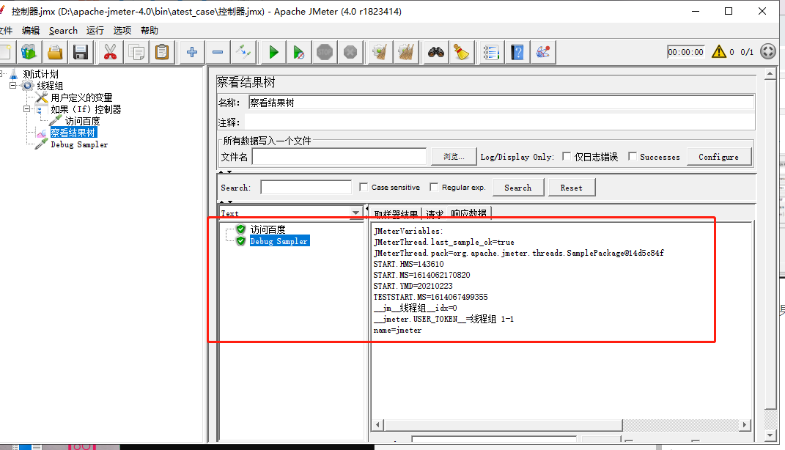Open search with binoculars icon

click(x=436, y=52)
